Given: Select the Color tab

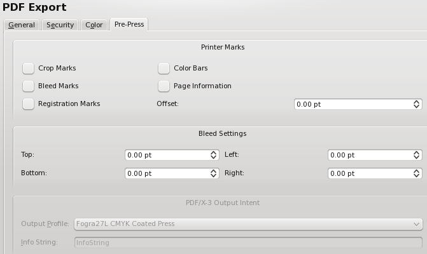Looking at the screenshot, I should [94, 25].
